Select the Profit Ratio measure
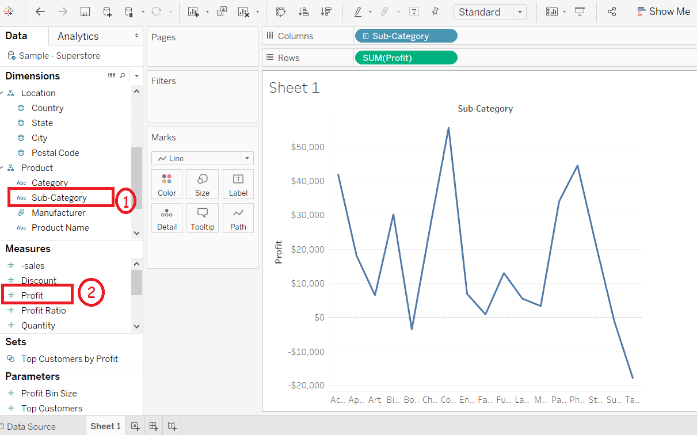Image resolution: width=697 pixels, height=435 pixels. [44, 311]
